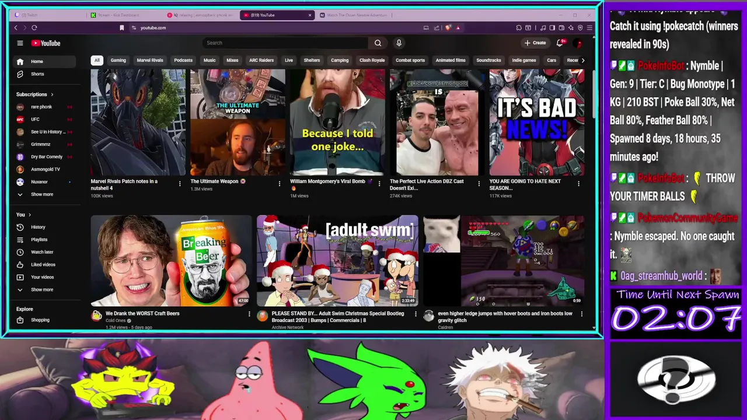Open Calciren channel avatar
Image resolution: width=747 pixels, height=420 pixels.
[428, 316]
